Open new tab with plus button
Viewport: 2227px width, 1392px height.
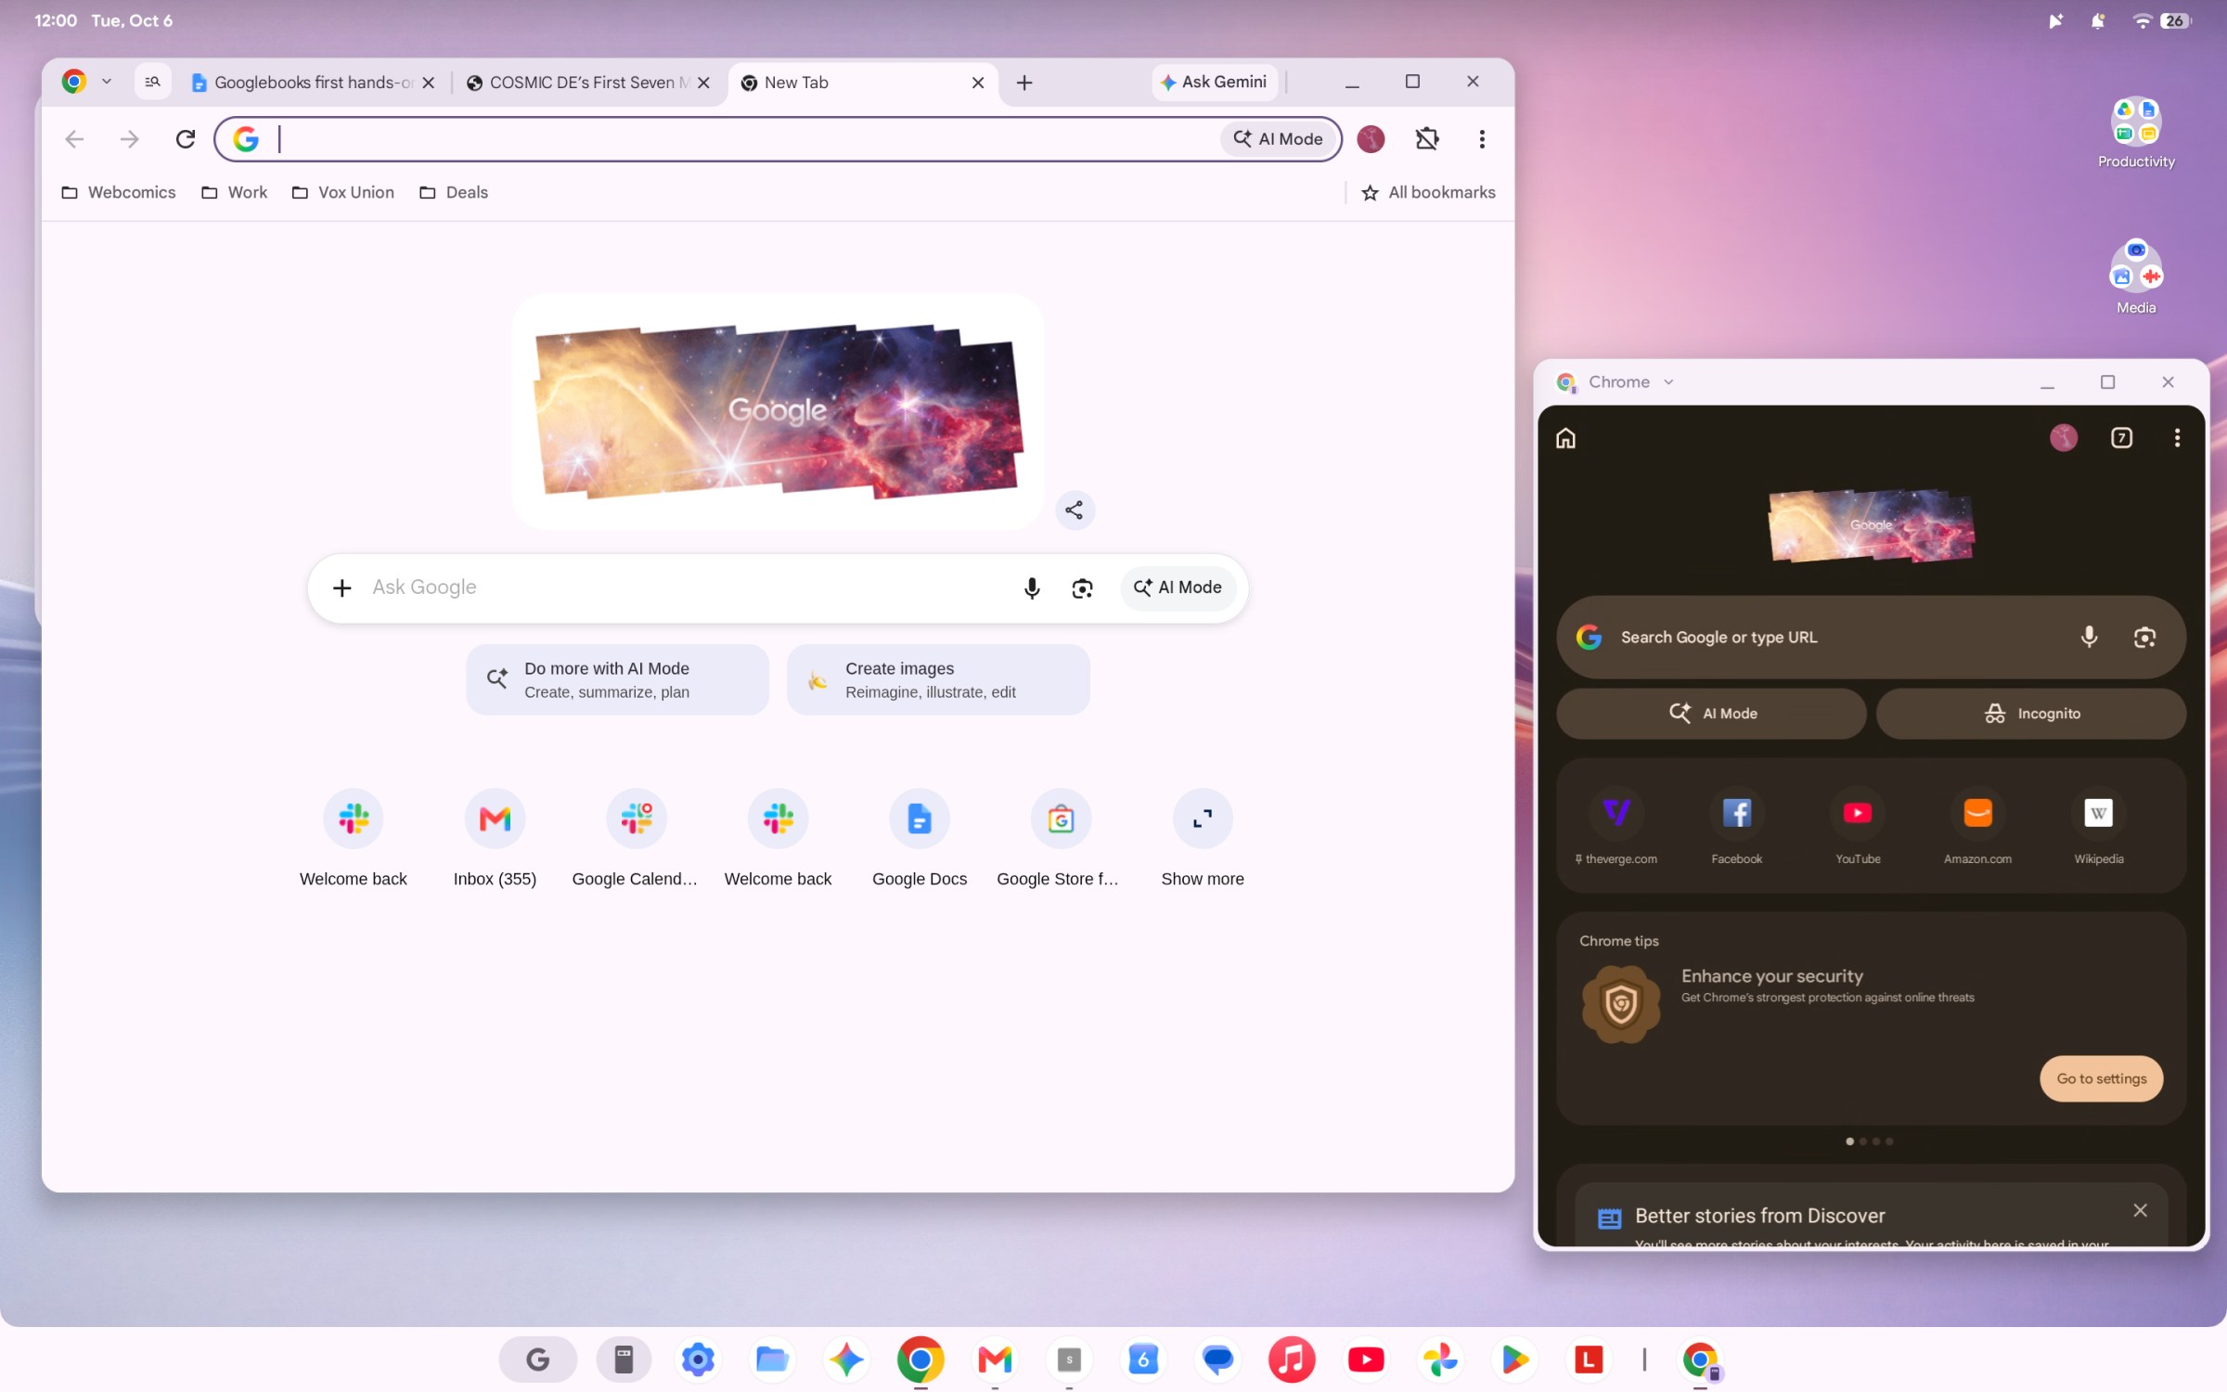point(1024,83)
